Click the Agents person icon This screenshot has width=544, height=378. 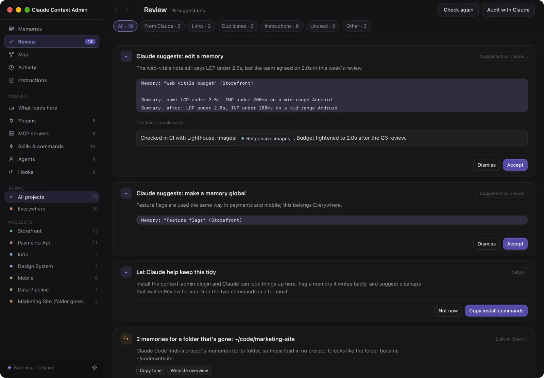pos(11,159)
